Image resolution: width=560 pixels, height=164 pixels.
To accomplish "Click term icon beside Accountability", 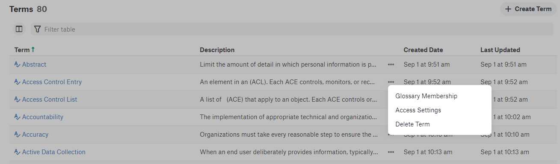I will [17, 117].
